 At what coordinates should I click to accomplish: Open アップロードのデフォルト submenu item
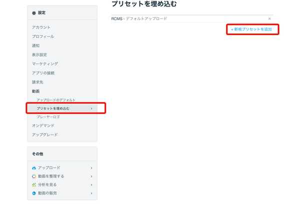[x=56, y=100]
